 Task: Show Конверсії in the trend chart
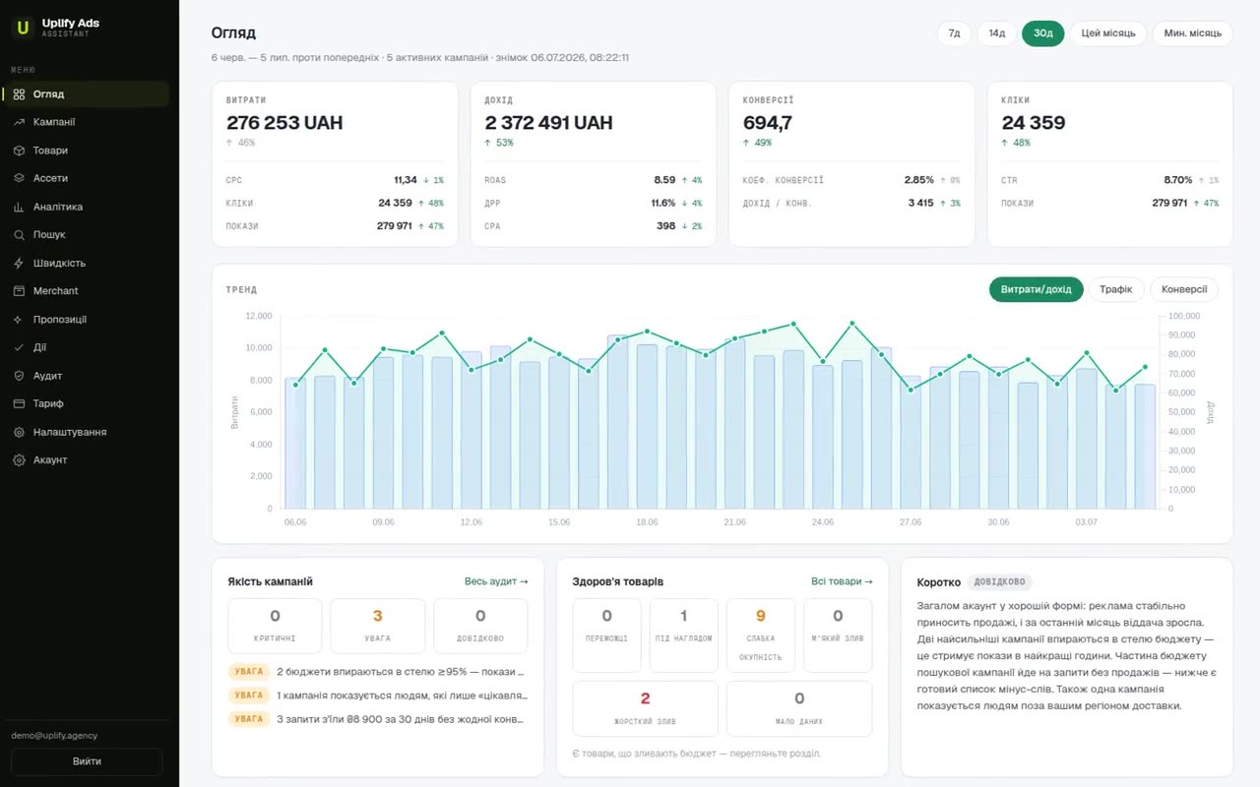tap(1184, 289)
